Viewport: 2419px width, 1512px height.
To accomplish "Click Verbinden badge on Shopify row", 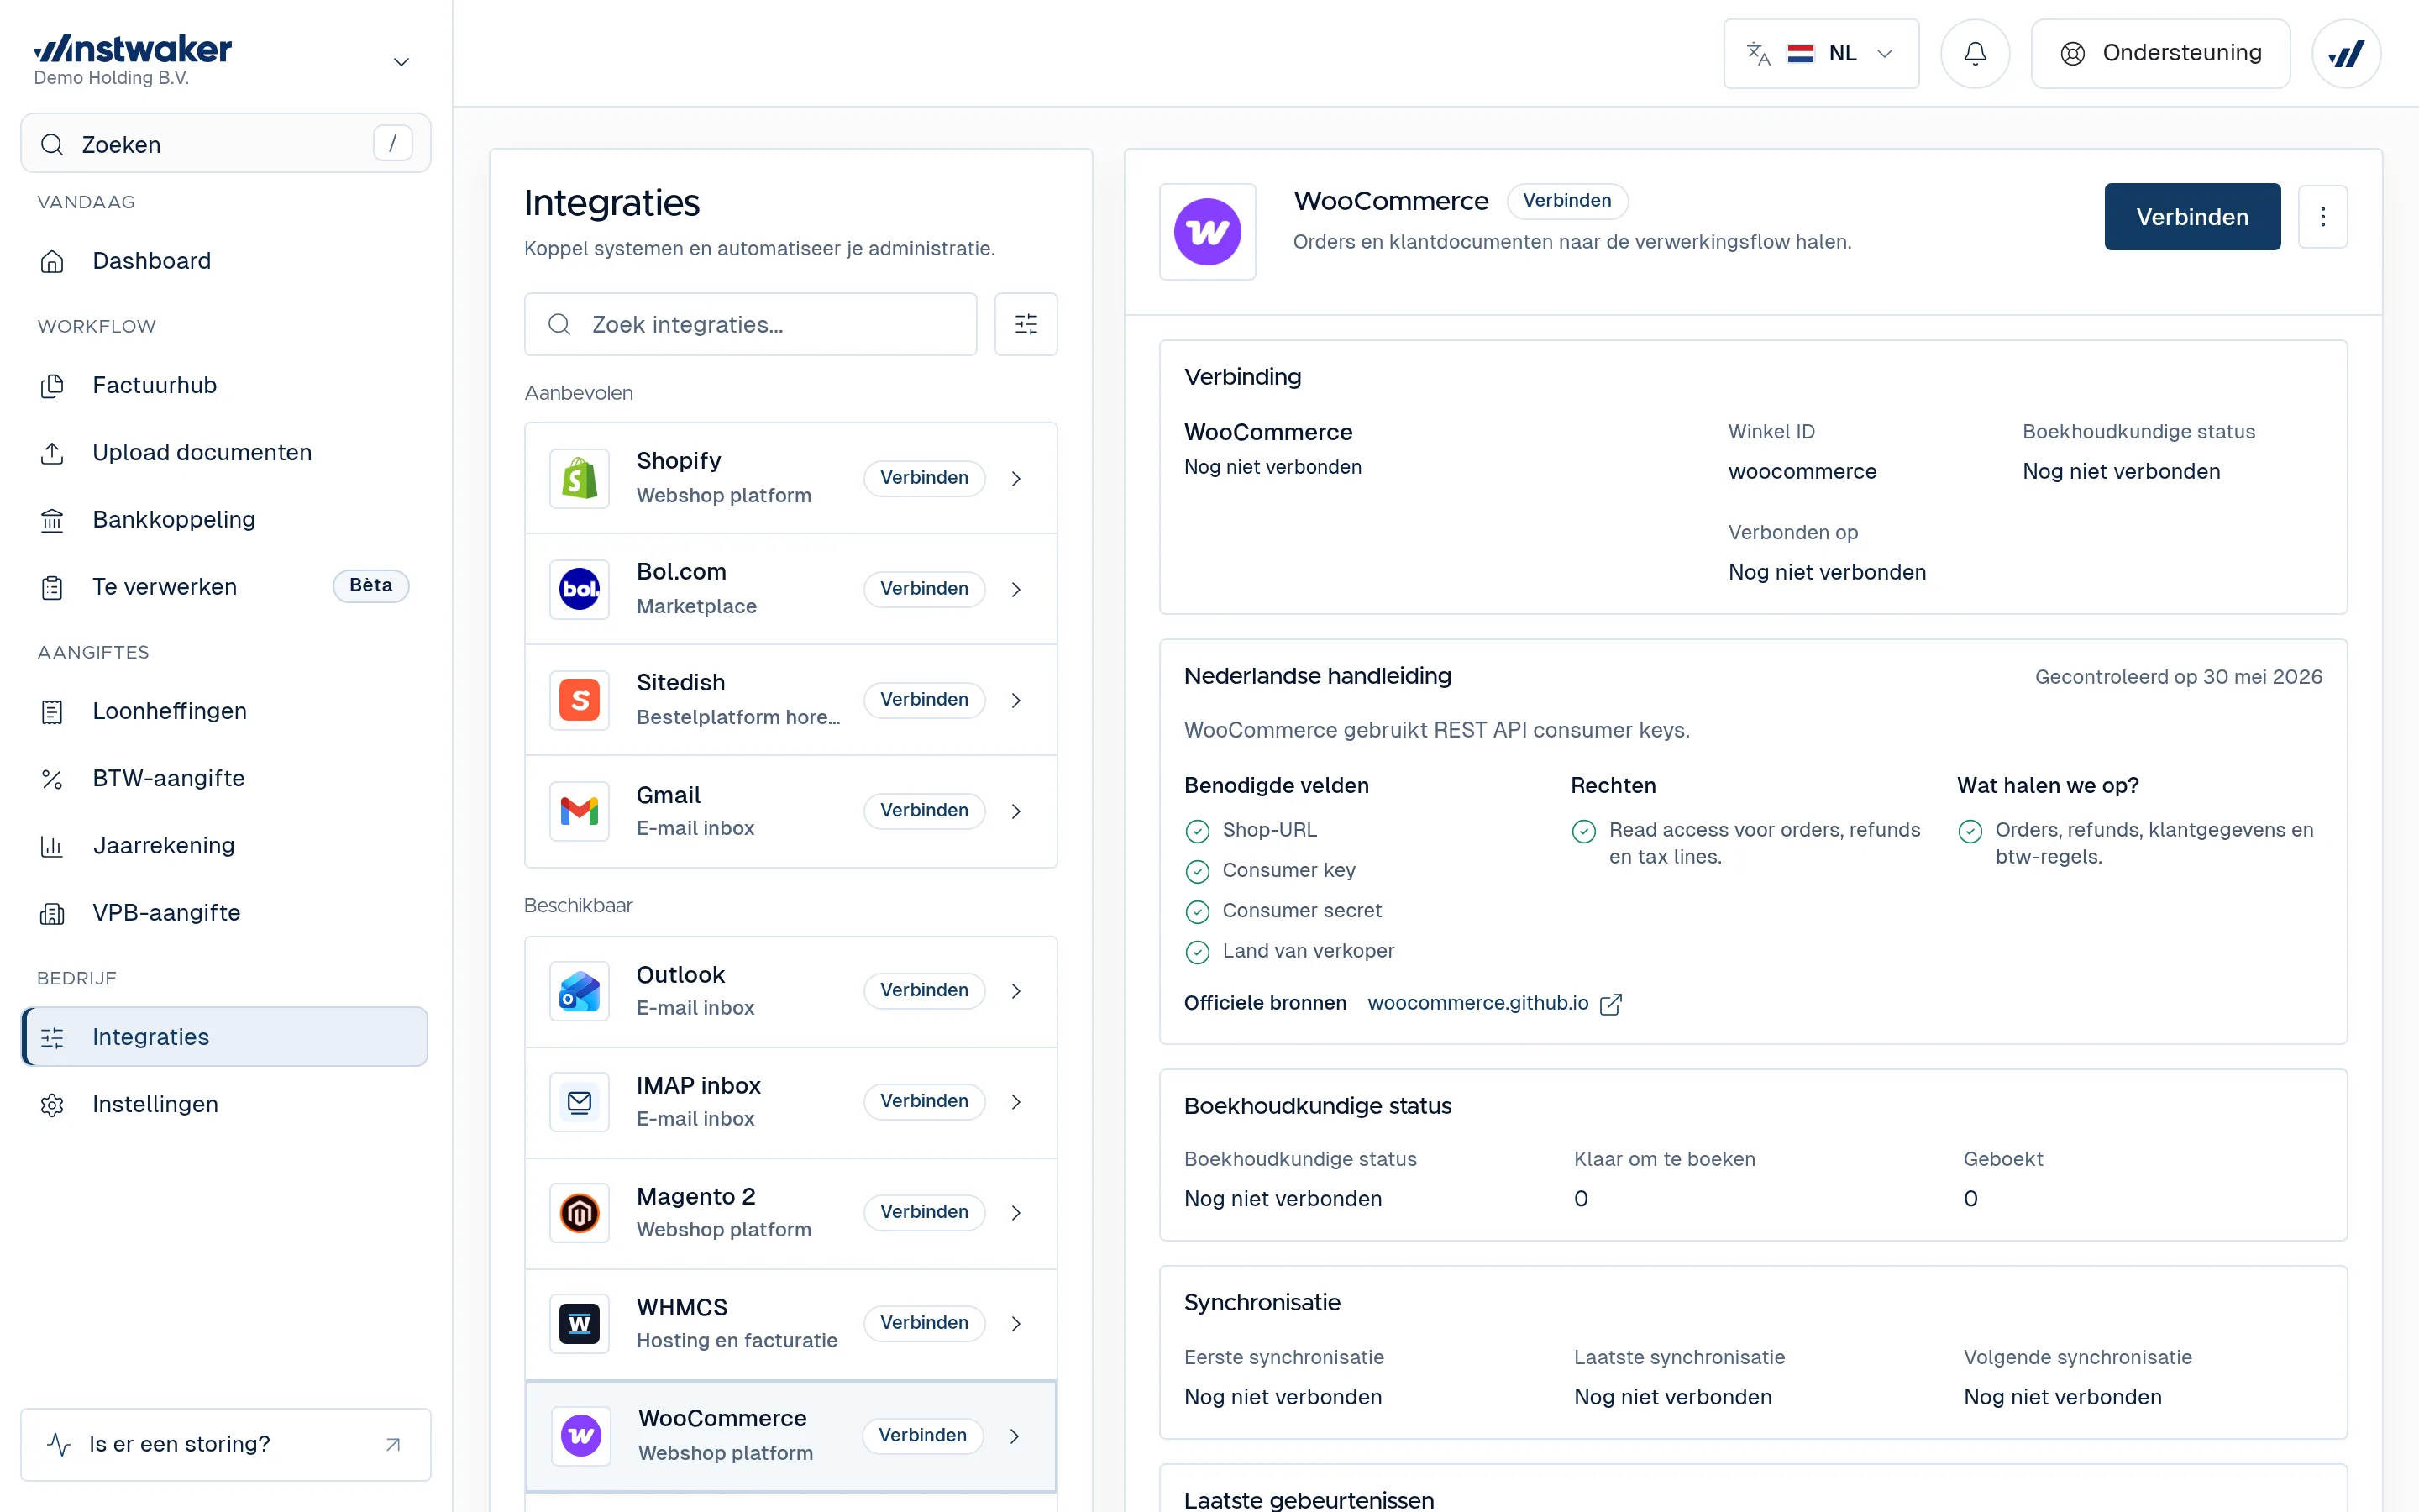I will [x=924, y=478].
